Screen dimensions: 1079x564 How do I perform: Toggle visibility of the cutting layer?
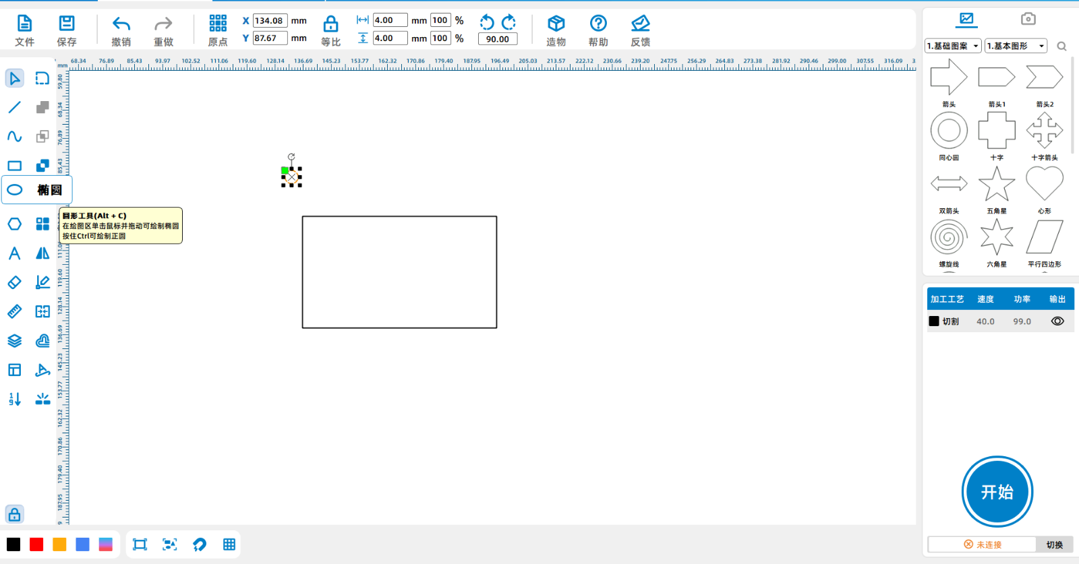pos(1057,321)
